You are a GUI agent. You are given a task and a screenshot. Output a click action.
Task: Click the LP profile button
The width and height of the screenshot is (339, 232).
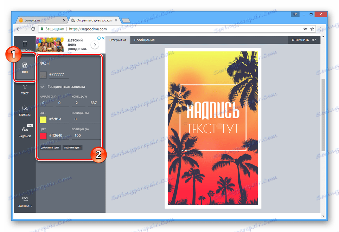pyautogui.click(x=295, y=14)
